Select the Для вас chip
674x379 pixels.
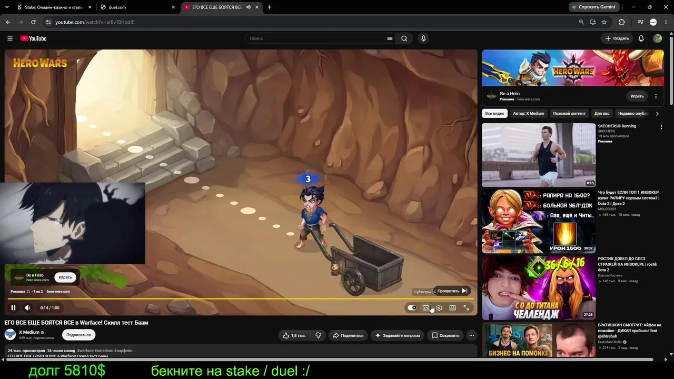coord(602,113)
